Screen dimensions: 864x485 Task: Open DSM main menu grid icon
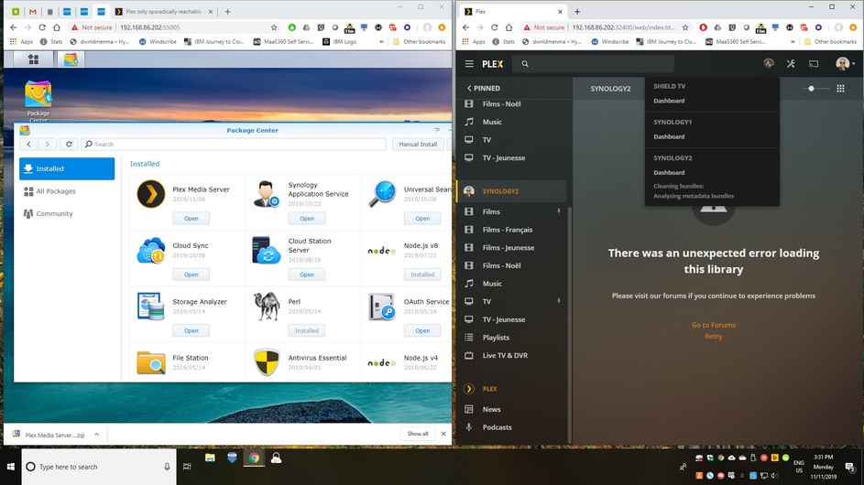(33, 59)
